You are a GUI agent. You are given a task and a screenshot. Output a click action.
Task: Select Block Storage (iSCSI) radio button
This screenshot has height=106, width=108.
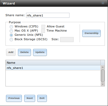tap(11, 39)
